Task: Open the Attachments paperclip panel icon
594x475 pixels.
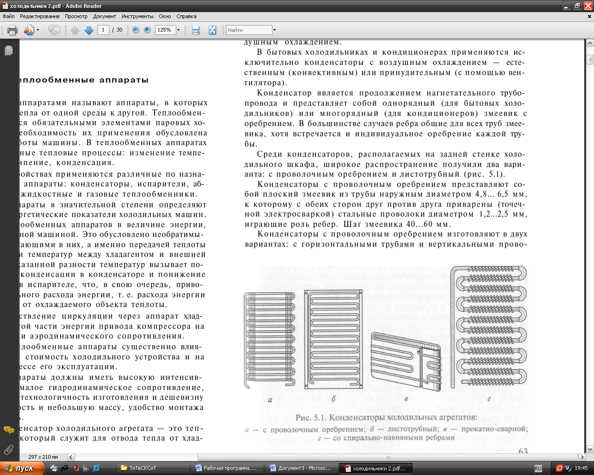Action: click(x=9, y=449)
